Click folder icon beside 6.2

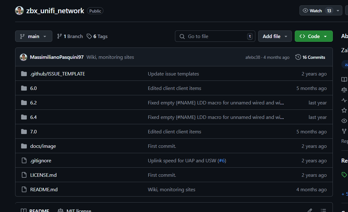coord(24,103)
